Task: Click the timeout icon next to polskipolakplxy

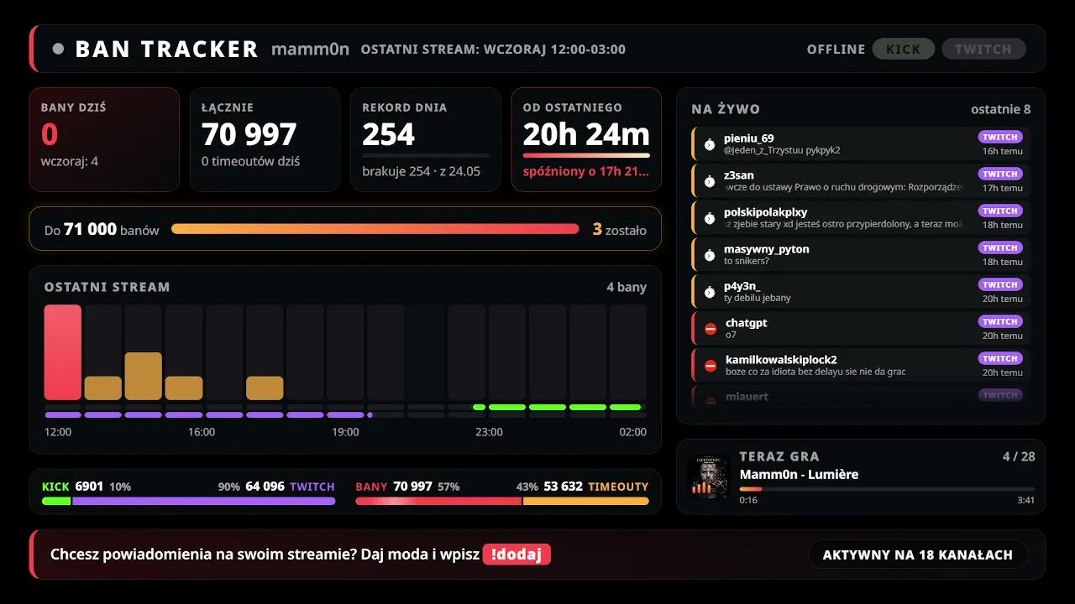Action: click(x=710, y=218)
